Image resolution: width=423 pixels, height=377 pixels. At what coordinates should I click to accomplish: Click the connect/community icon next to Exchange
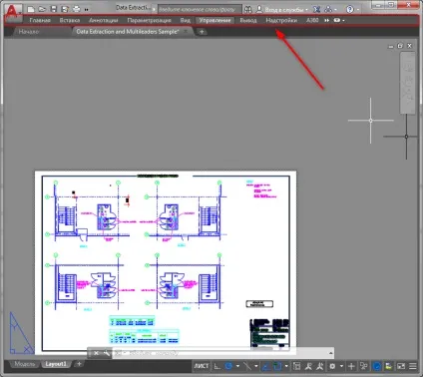pos(328,10)
